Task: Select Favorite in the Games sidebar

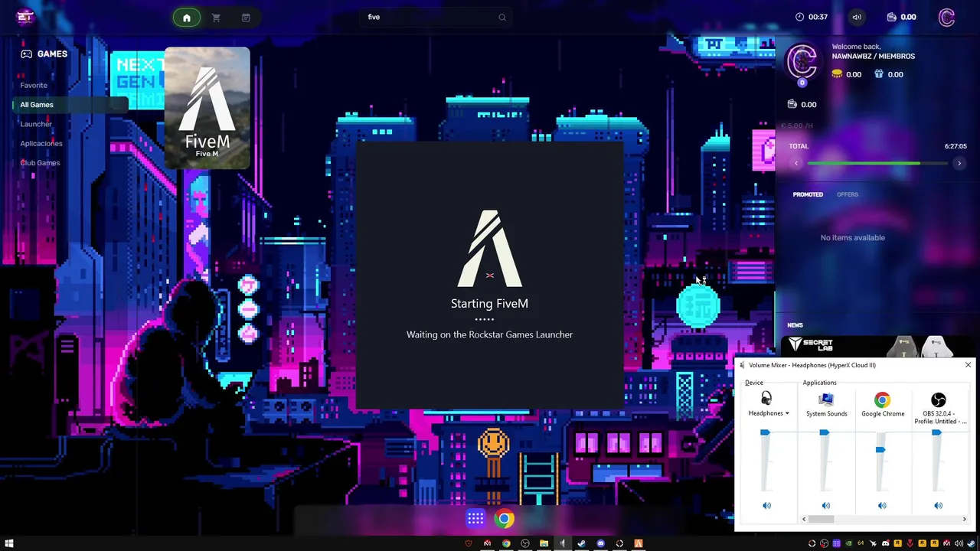Action: [x=34, y=85]
